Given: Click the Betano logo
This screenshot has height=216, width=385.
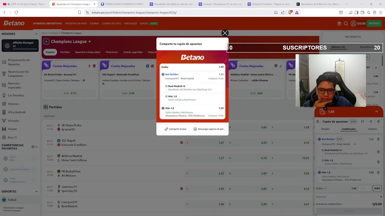Looking at the screenshot, I should click(14, 23).
